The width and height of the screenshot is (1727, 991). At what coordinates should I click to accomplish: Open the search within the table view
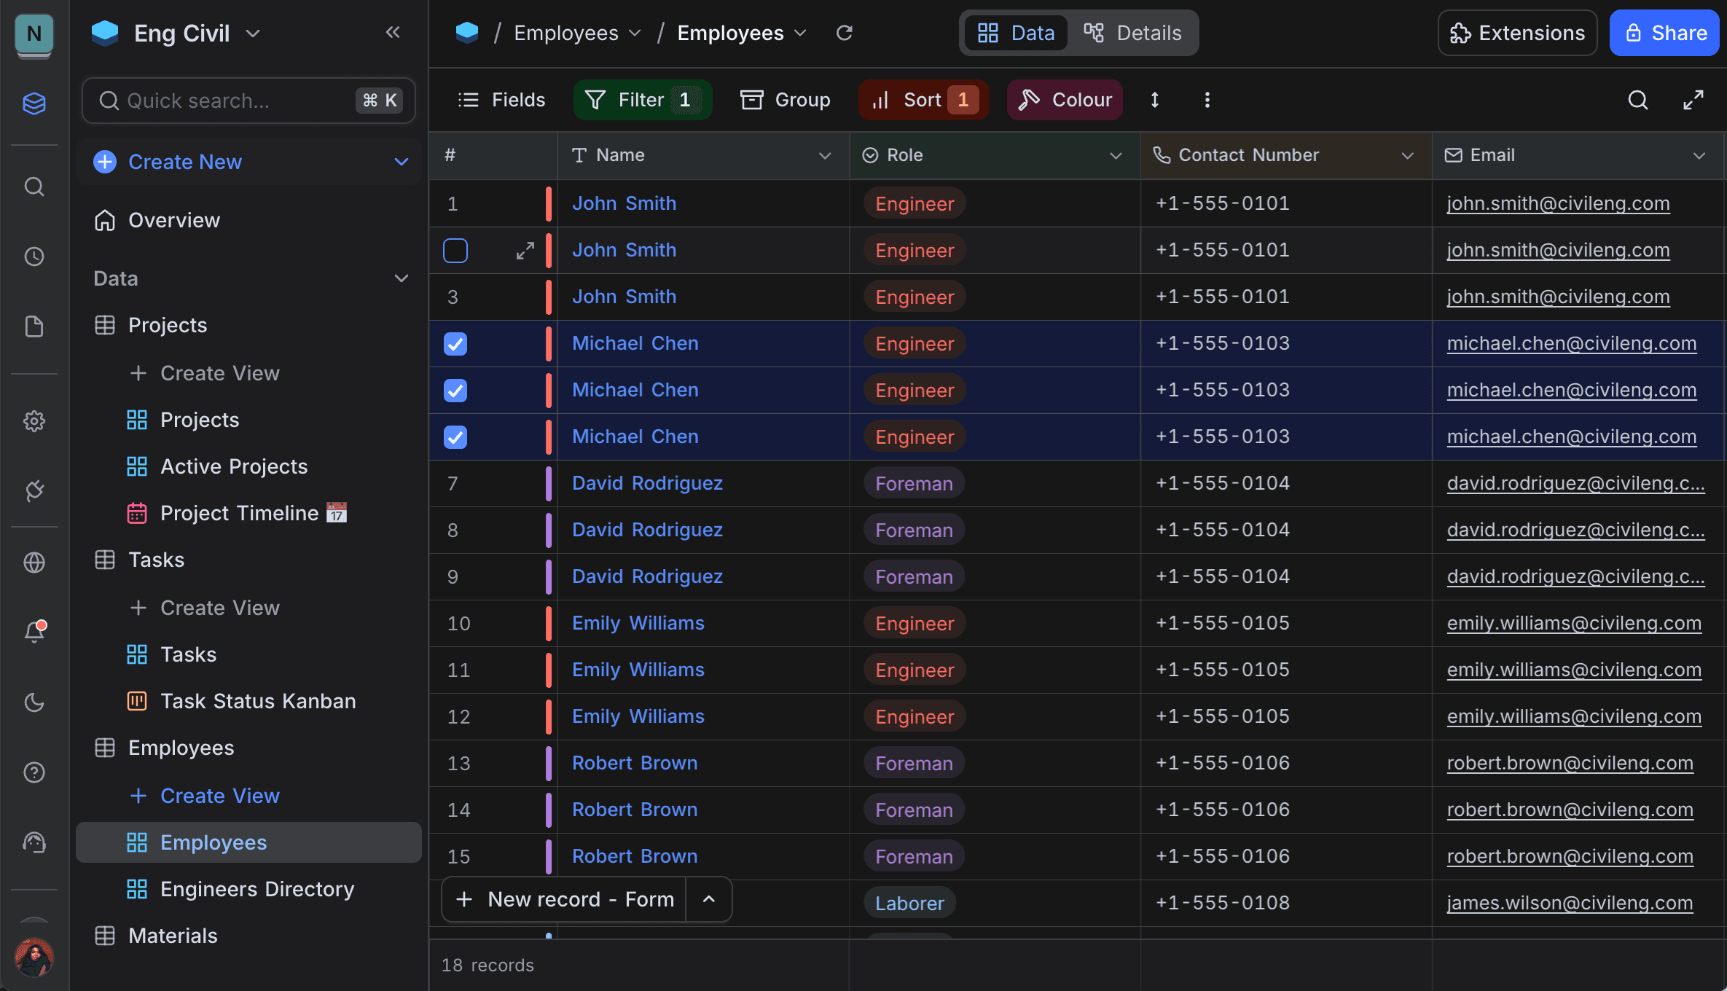pos(1638,100)
